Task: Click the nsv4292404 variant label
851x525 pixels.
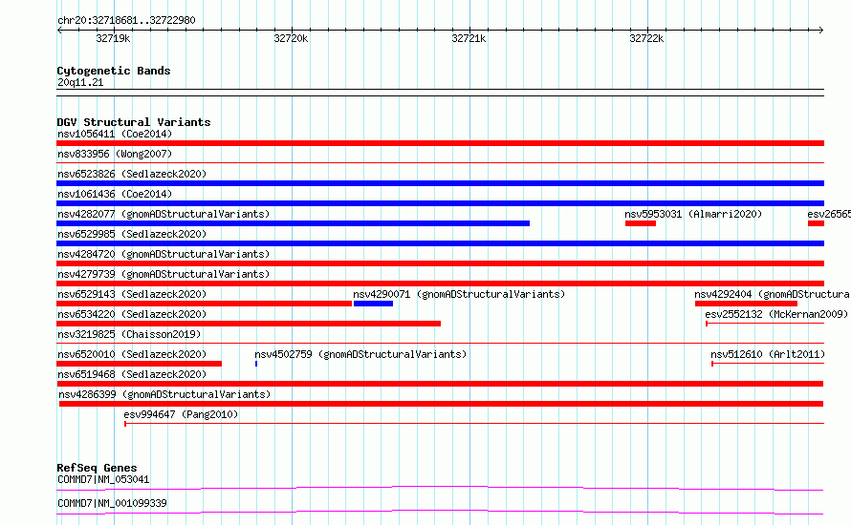Action: click(773, 294)
